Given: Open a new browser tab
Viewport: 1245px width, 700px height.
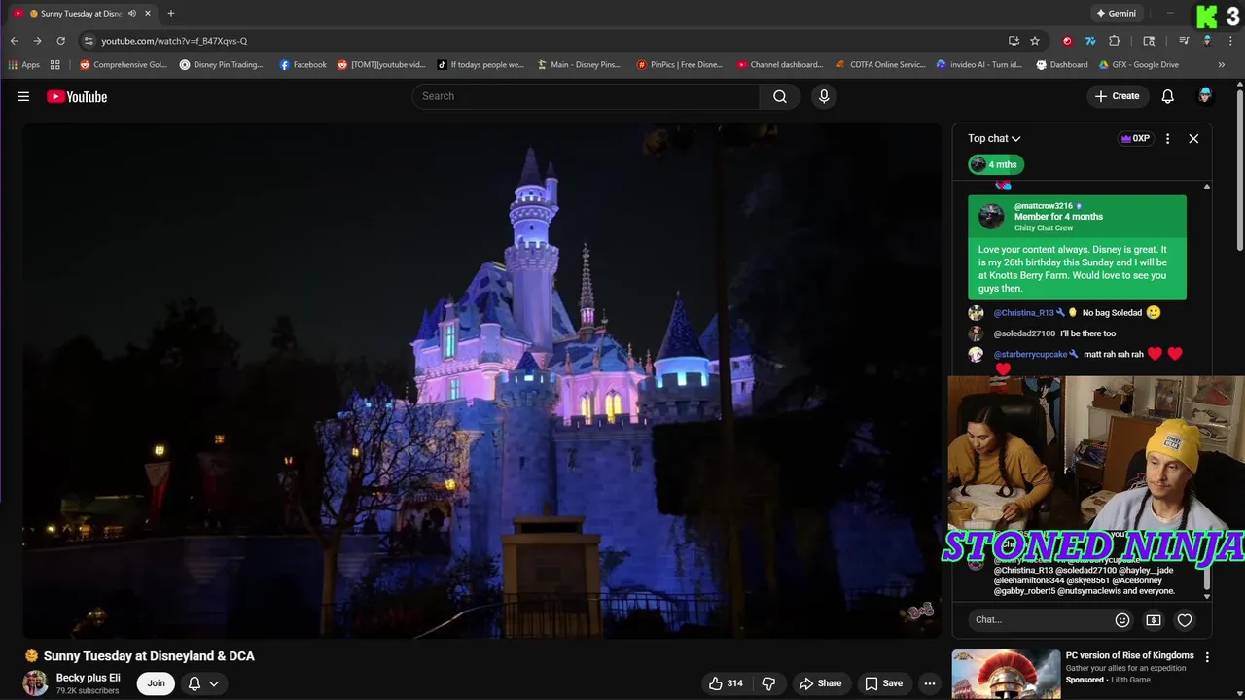Looking at the screenshot, I should [170, 13].
